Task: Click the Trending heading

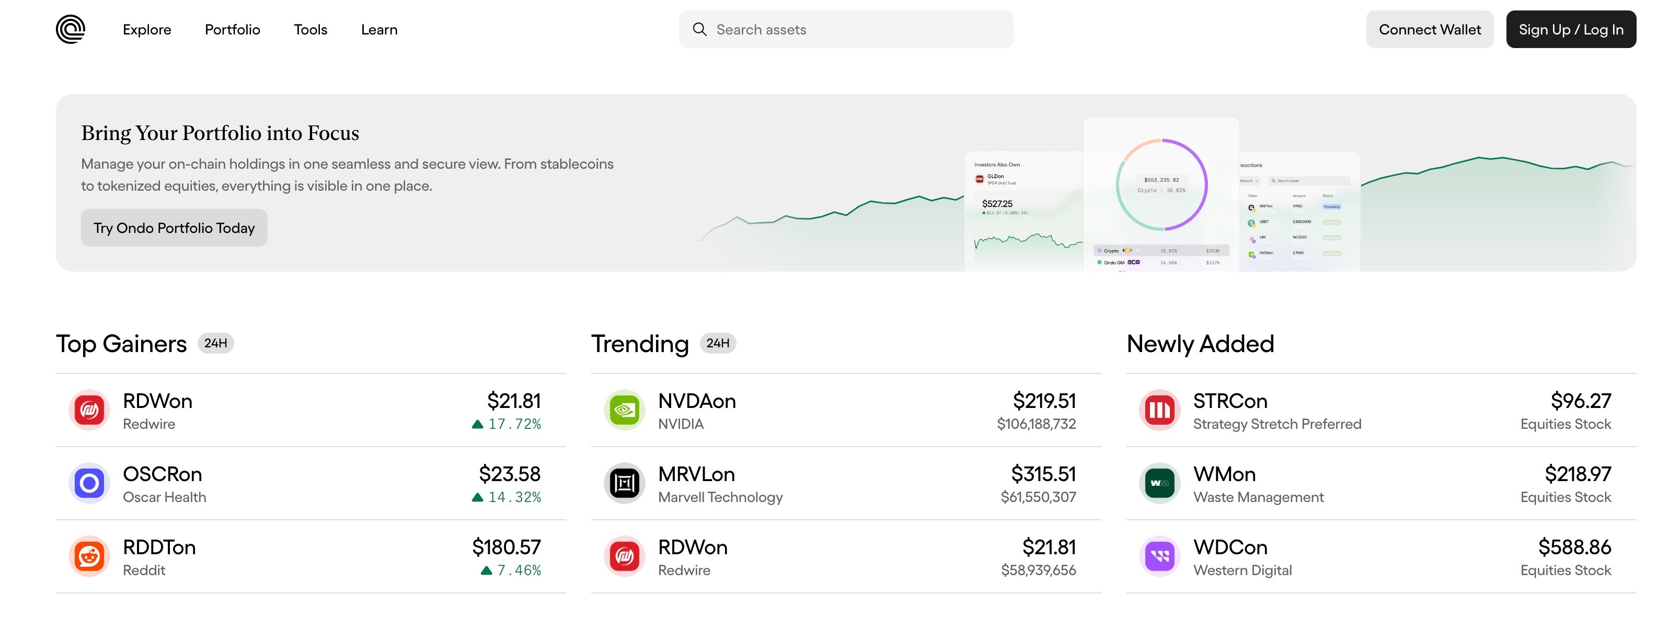Action: tap(640, 344)
